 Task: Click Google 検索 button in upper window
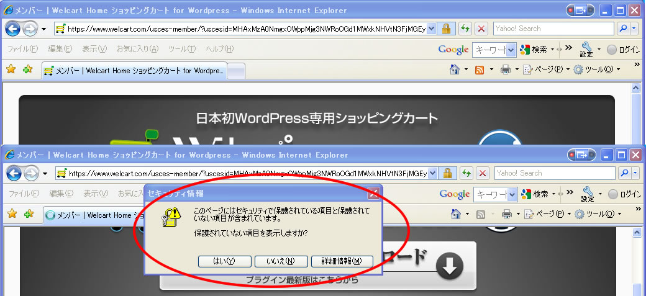534,50
